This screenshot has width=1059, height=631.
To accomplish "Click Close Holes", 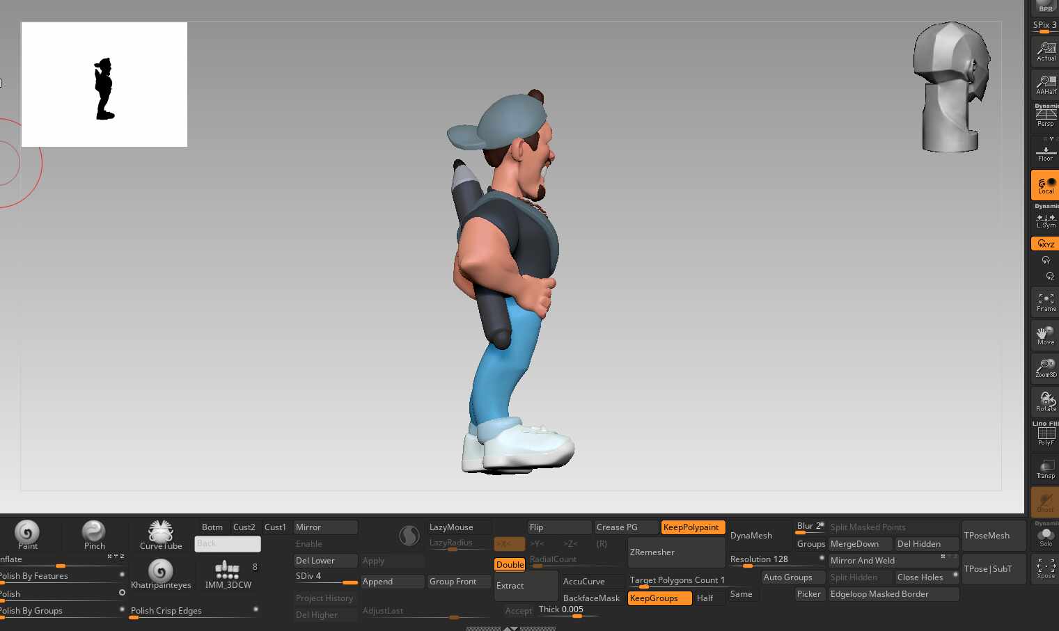I will click(x=927, y=577).
